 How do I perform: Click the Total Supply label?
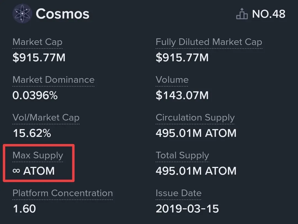click(182, 155)
